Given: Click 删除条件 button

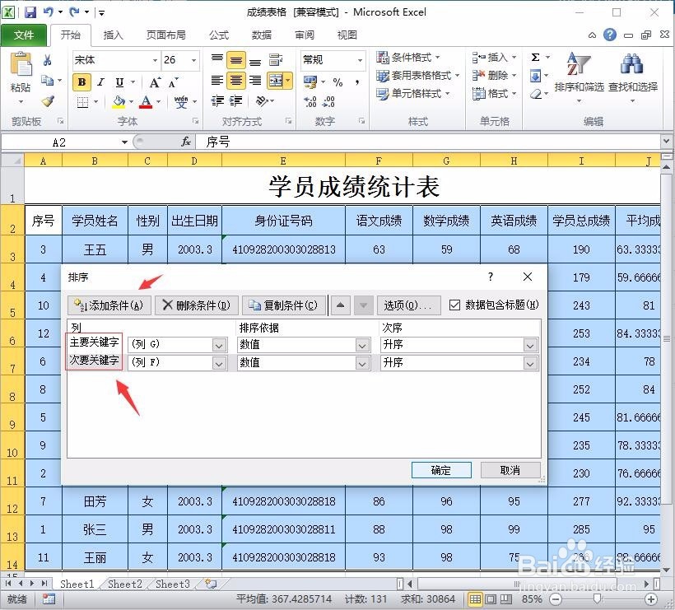Looking at the screenshot, I should coord(196,305).
